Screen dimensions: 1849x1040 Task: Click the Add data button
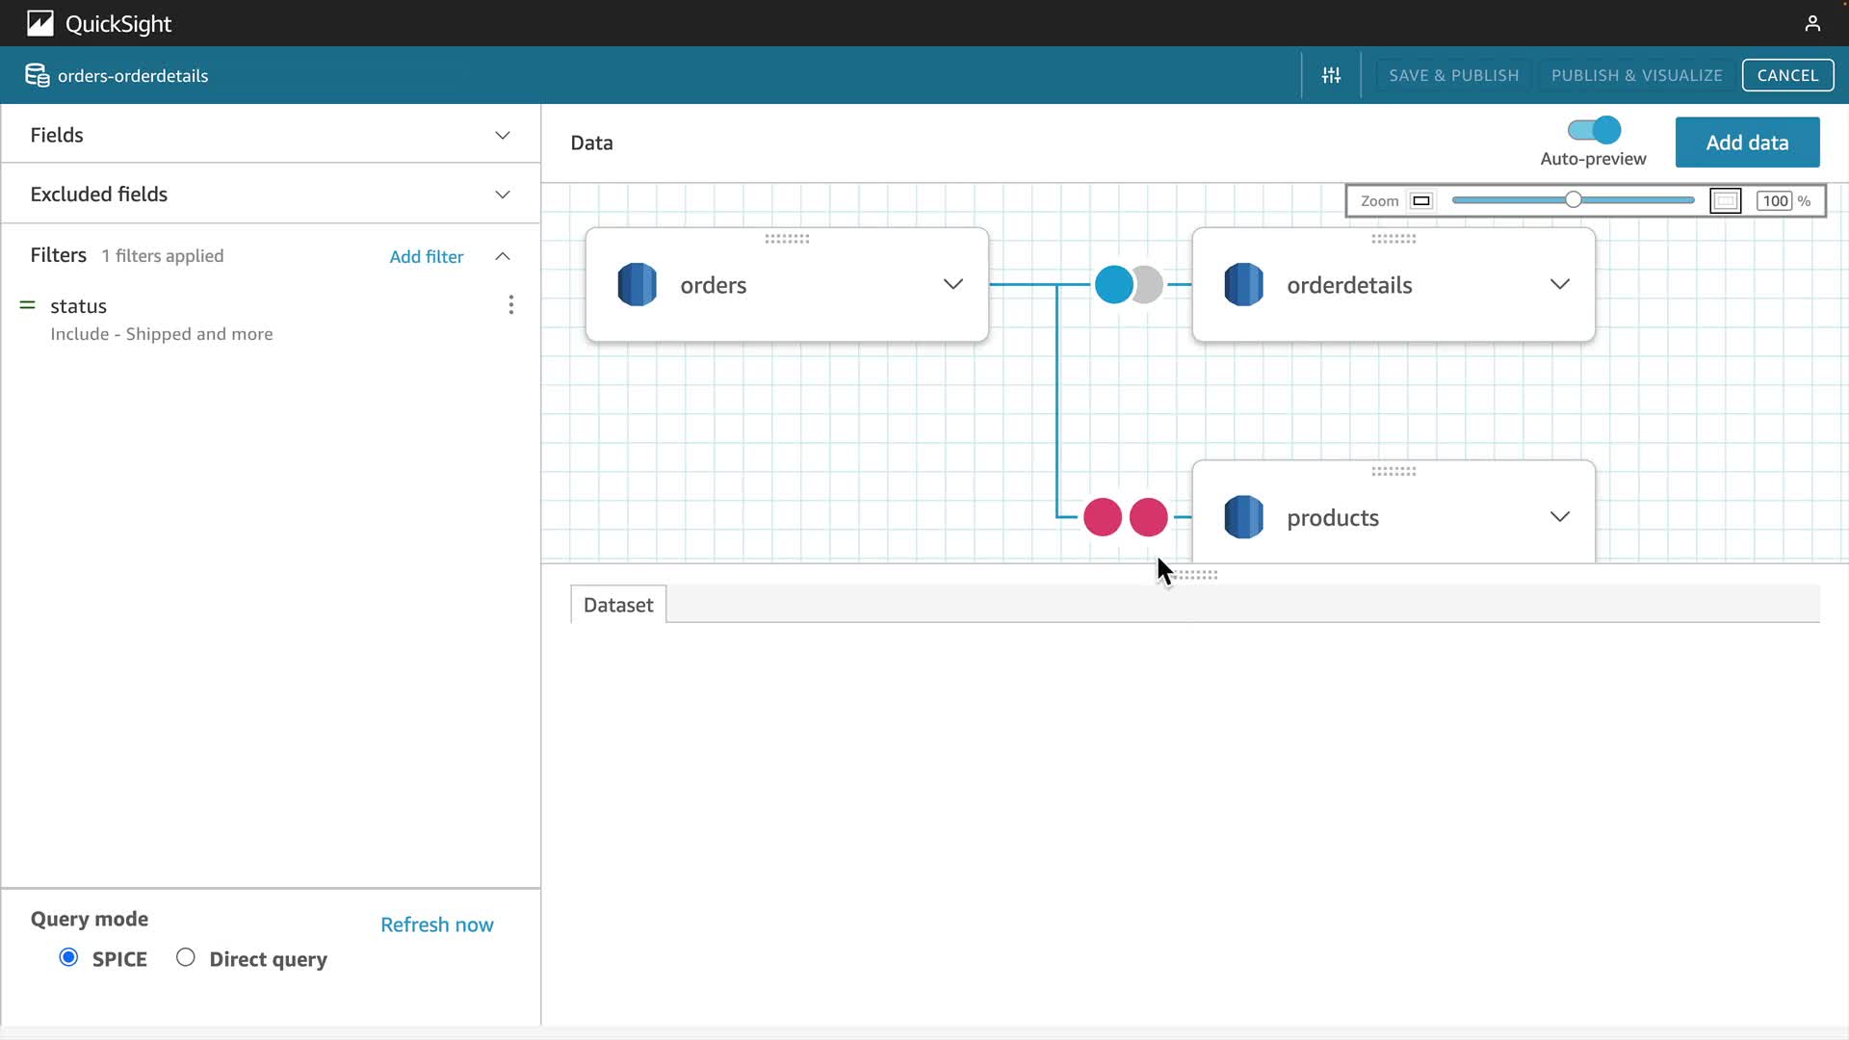pos(1747,143)
